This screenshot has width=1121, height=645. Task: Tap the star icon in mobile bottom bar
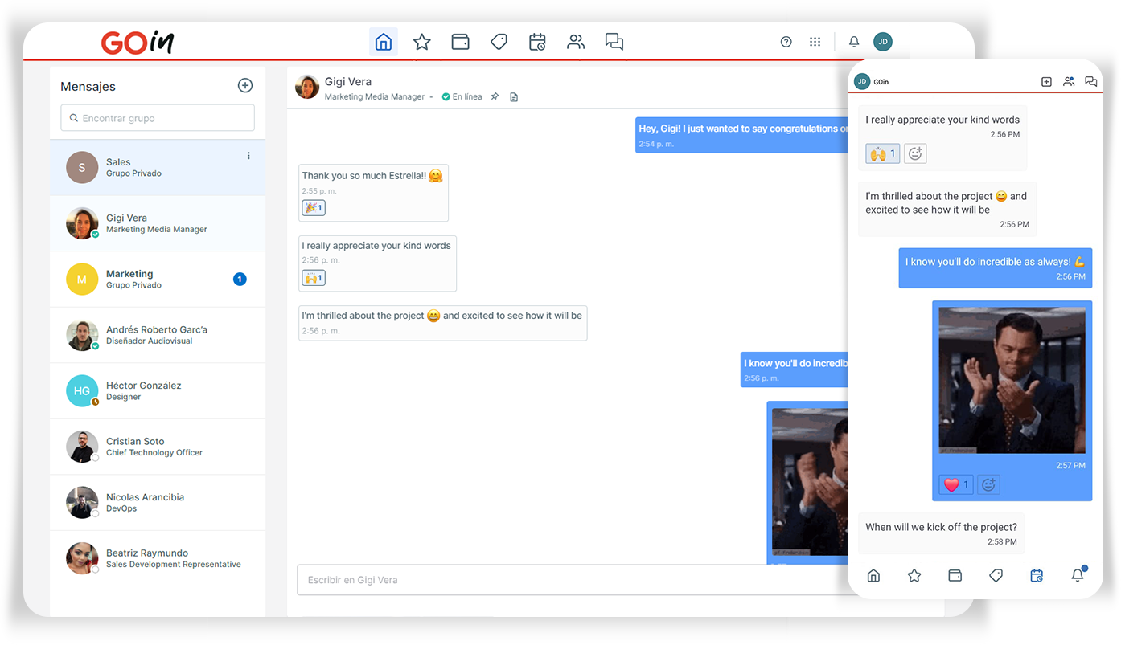tap(914, 575)
